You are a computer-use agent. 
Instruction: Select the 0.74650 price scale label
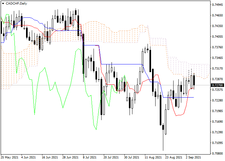218,15
